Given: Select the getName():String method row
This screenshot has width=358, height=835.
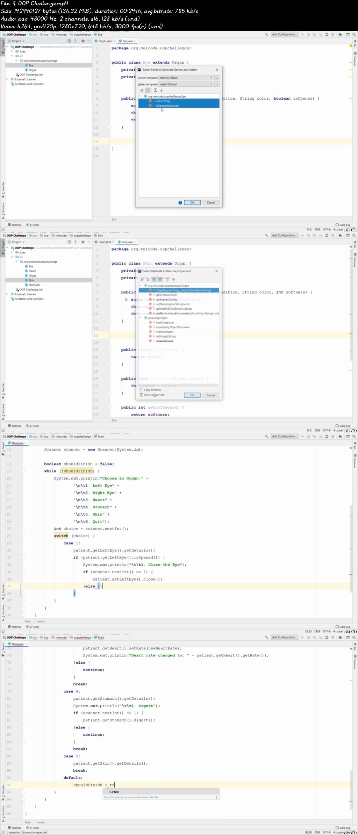Looking at the screenshot, I should 179,300.
